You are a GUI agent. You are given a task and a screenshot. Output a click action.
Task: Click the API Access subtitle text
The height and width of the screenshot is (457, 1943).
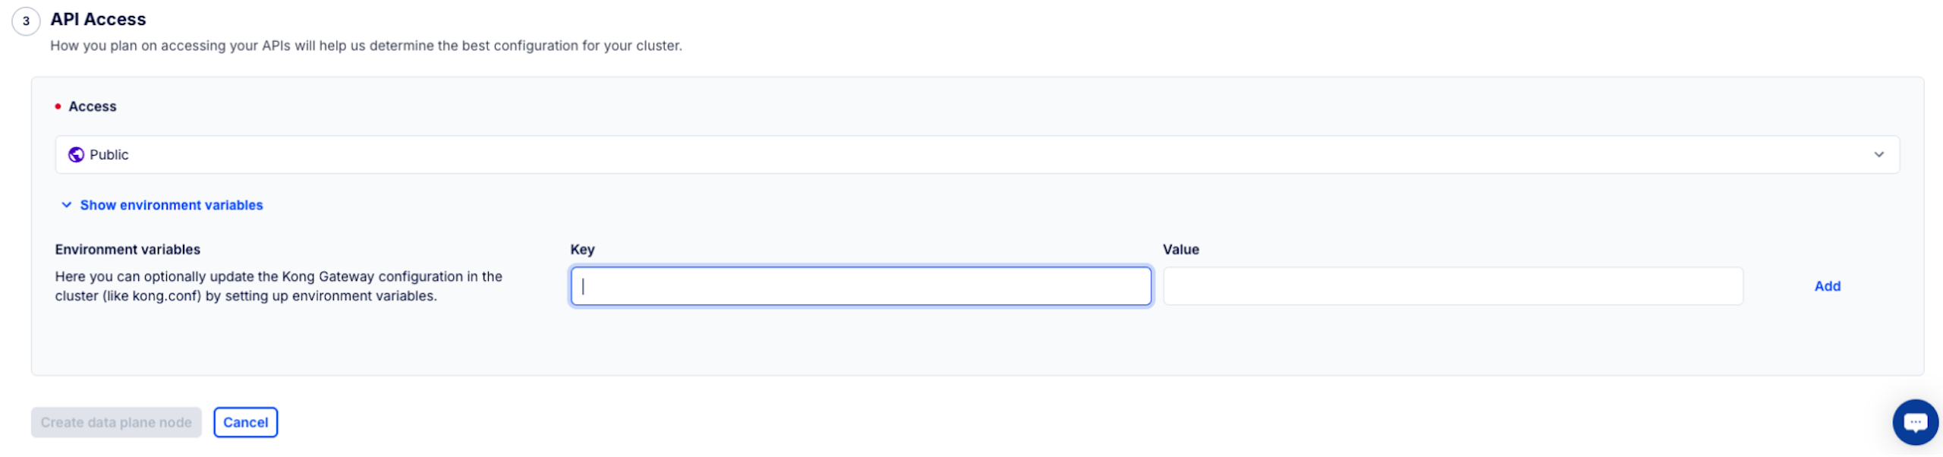(x=366, y=46)
